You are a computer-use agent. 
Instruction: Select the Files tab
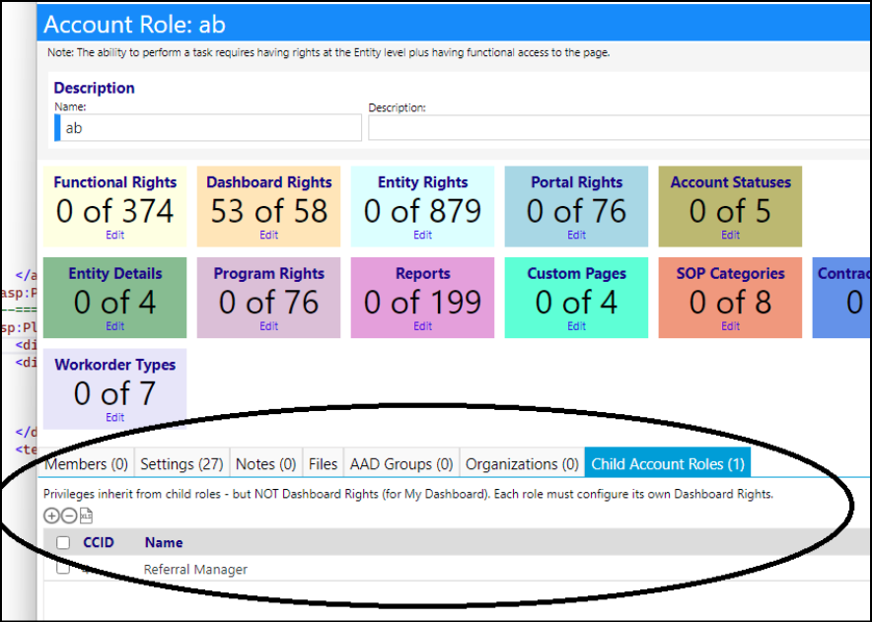(x=324, y=463)
